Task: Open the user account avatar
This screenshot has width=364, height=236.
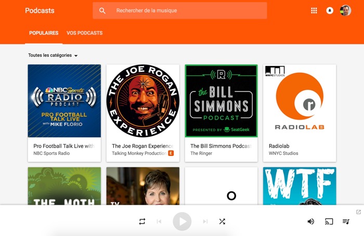Action: point(345,10)
